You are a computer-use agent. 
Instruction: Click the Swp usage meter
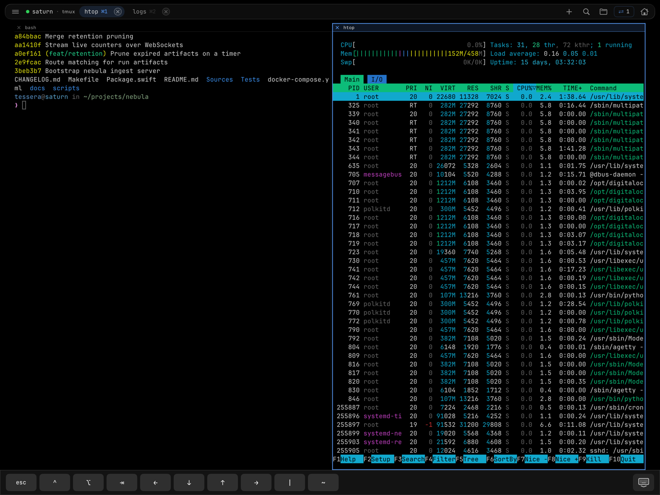(413, 62)
